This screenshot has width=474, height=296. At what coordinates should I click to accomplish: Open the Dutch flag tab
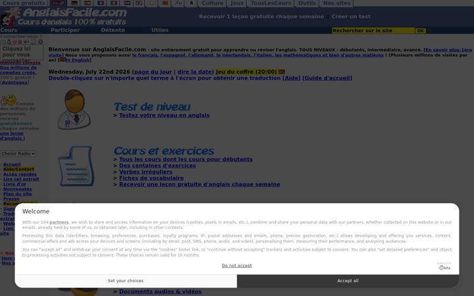(x=127, y=3)
